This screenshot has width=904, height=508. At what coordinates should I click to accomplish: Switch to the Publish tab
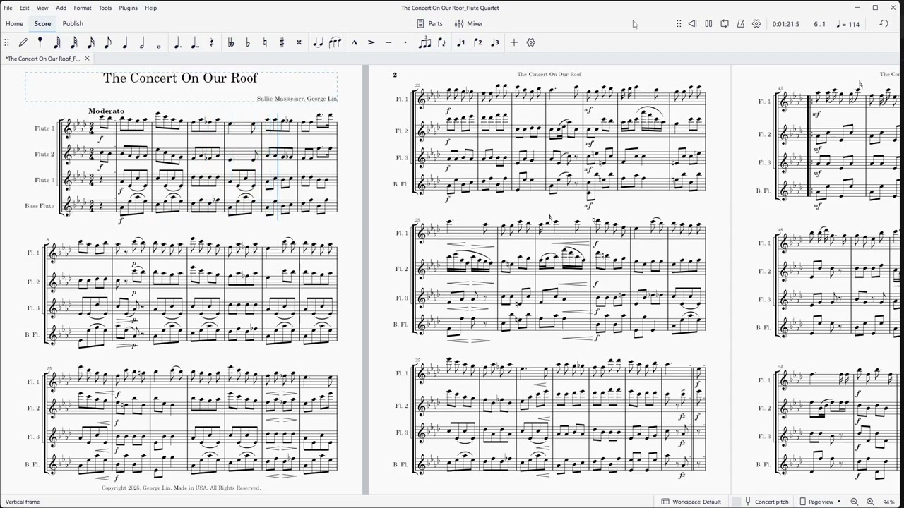73,23
